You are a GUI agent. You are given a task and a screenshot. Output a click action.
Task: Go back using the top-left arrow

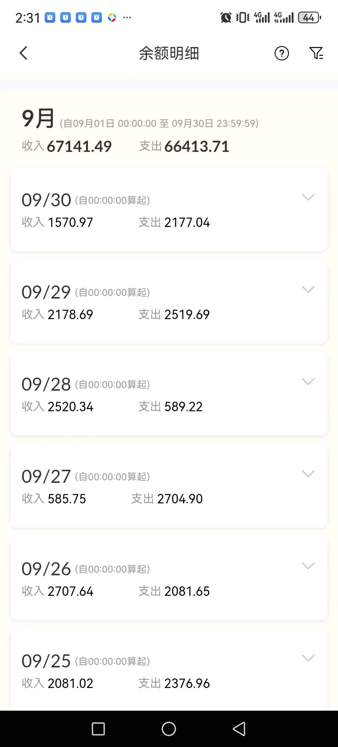tap(23, 53)
